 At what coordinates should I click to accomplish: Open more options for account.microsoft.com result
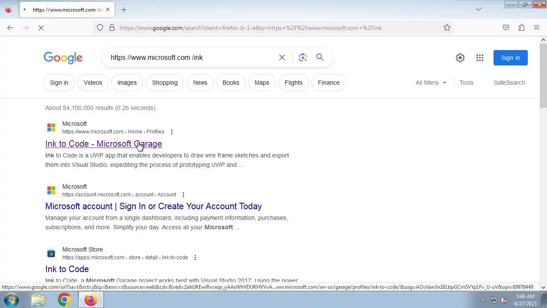tap(183, 195)
